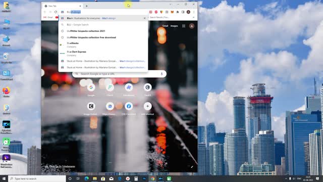The height and width of the screenshot is (182, 323).
Task: Select the Blue Dart Express company suggestion
Action: [x=103, y=53]
